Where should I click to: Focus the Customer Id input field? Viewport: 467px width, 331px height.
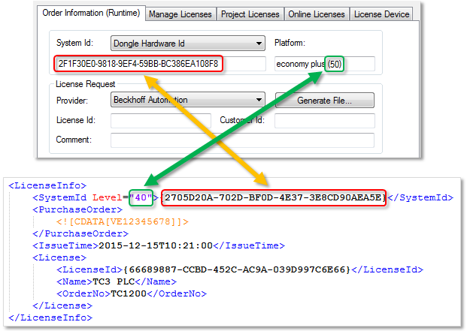(325, 120)
